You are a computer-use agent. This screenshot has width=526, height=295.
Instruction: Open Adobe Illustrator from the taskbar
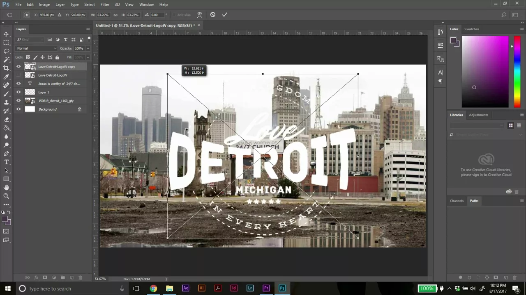(201, 288)
